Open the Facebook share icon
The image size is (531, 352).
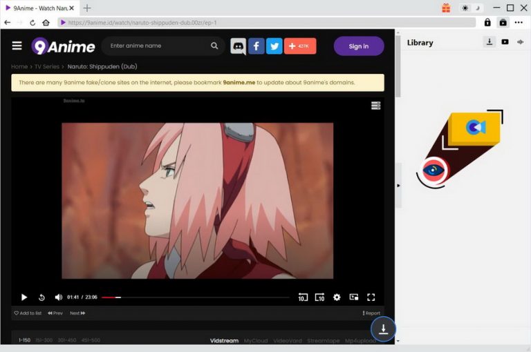(x=257, y=46)
